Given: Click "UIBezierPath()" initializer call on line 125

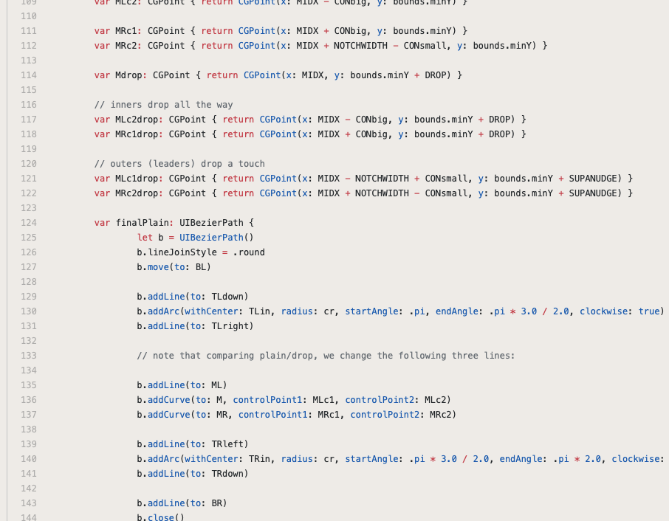Looking at the screenshot, I should coord(216,238).
